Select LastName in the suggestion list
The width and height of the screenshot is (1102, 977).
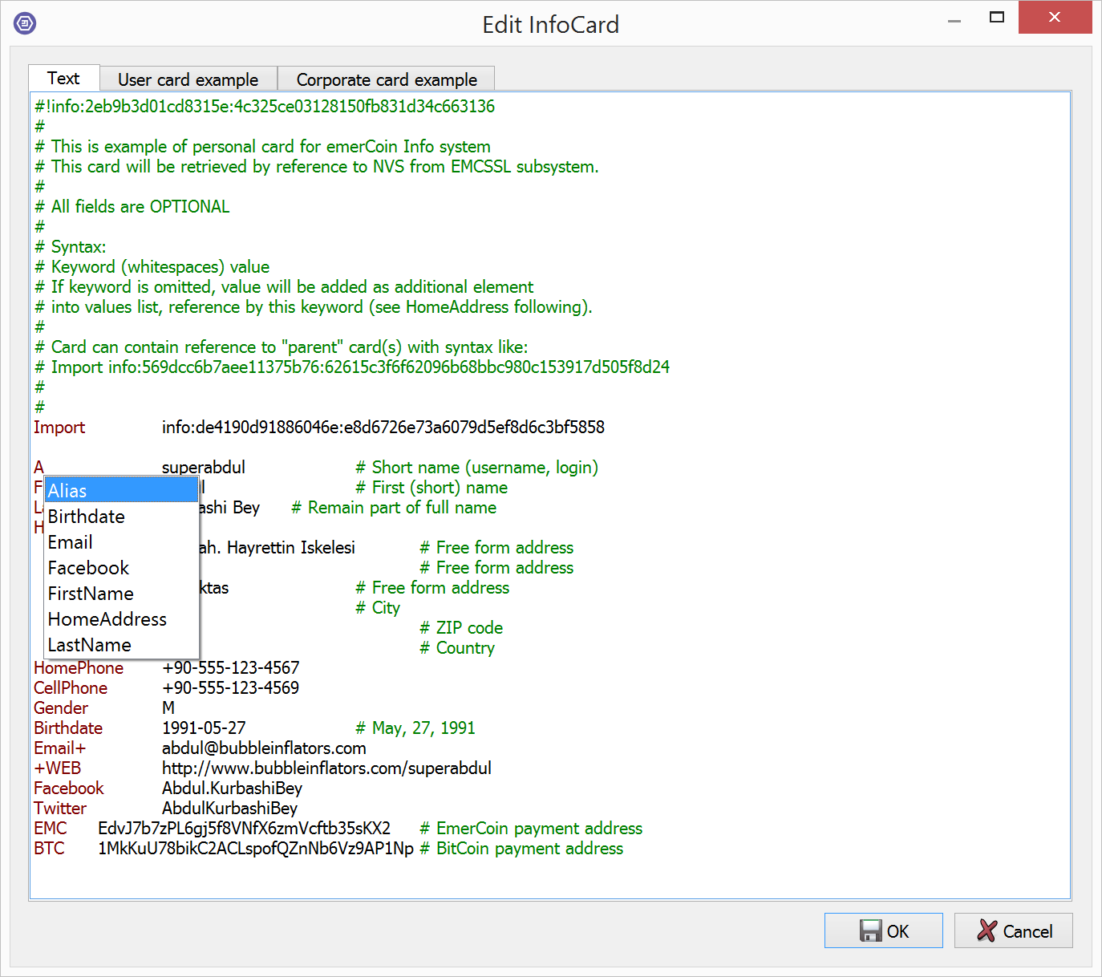(x=121, y=644)
